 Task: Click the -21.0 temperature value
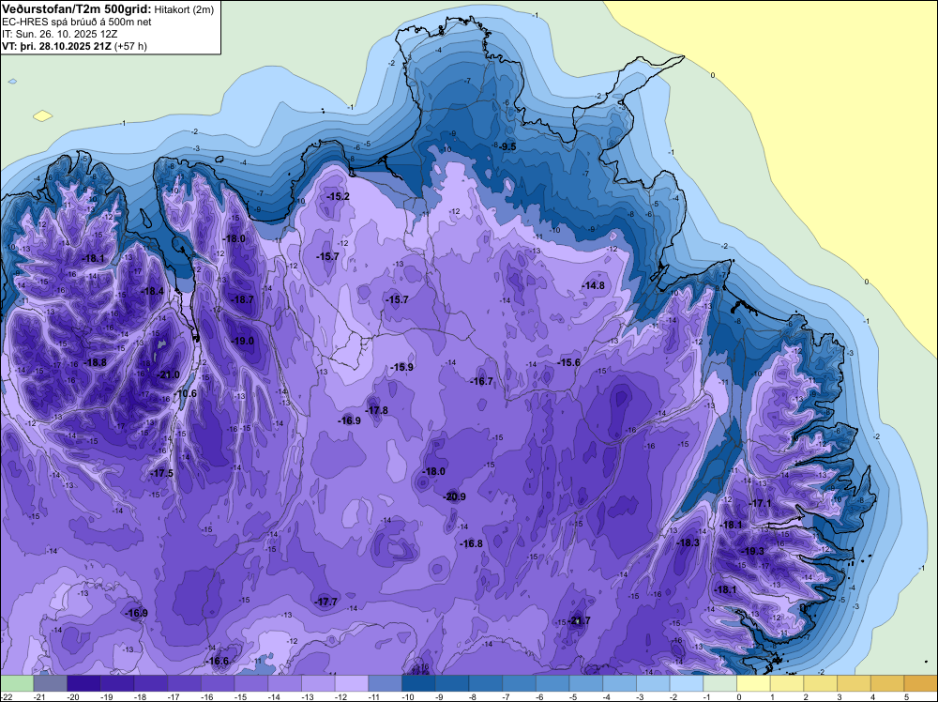[168, 375]
